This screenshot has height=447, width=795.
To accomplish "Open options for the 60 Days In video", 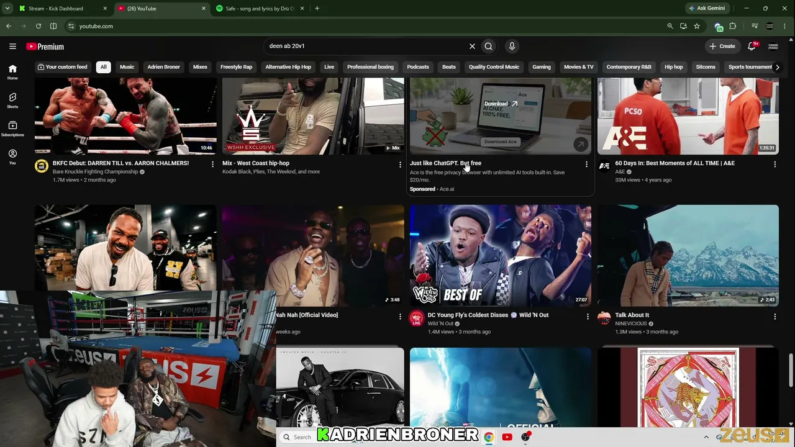I will tap(775, 164).
